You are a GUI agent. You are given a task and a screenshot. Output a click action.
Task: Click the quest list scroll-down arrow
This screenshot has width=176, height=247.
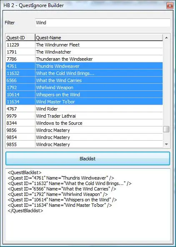point(166,144)
